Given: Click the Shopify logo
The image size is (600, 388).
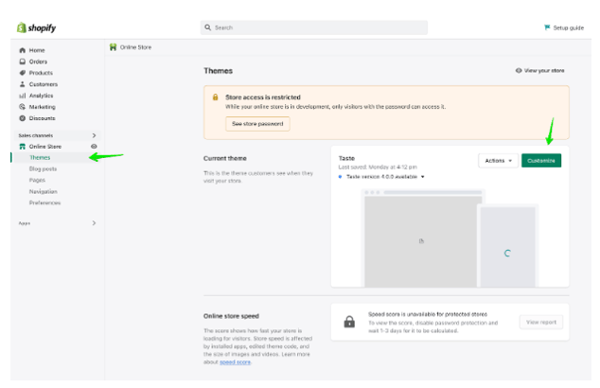Looking at the screenshot, I should (x=34, y=26).
